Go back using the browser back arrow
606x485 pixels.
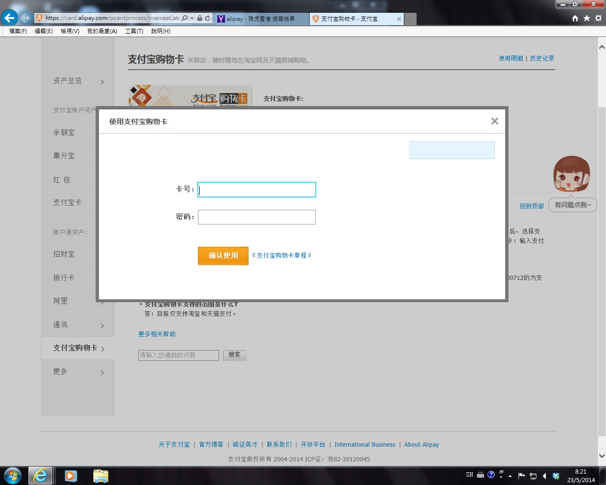9,18
